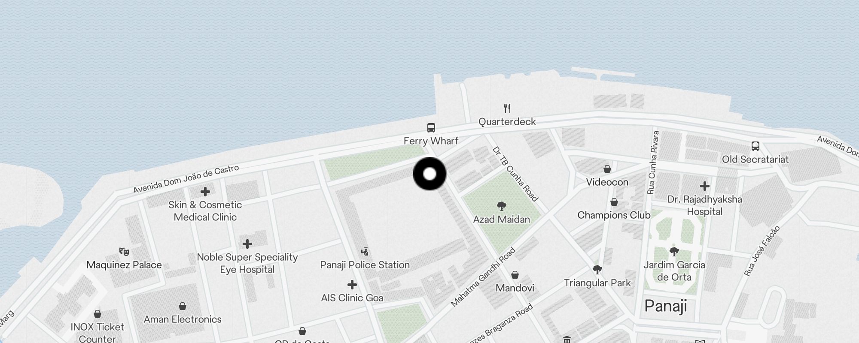This screenshot has width=859, height=343.
Task: Click the Noble Super Speciality Eye Hospital icon
Action: click(x=247, y=244)
